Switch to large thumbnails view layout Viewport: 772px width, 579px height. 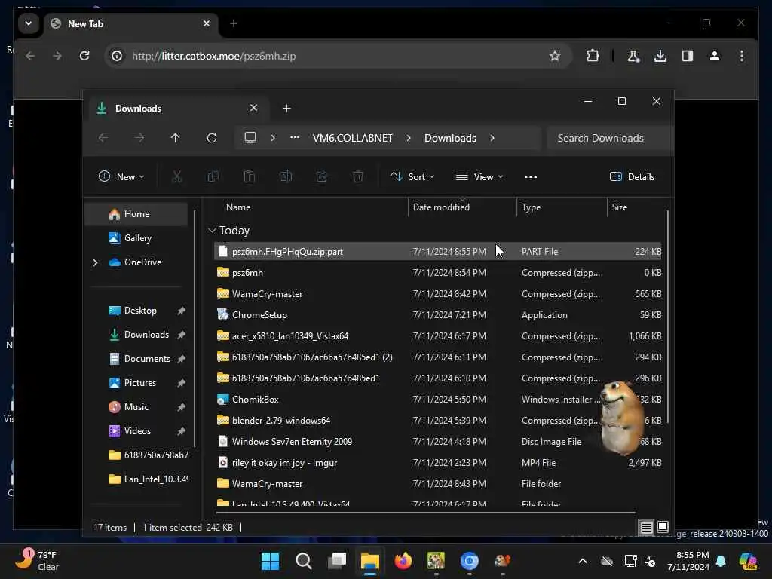[x=663, y=527]
